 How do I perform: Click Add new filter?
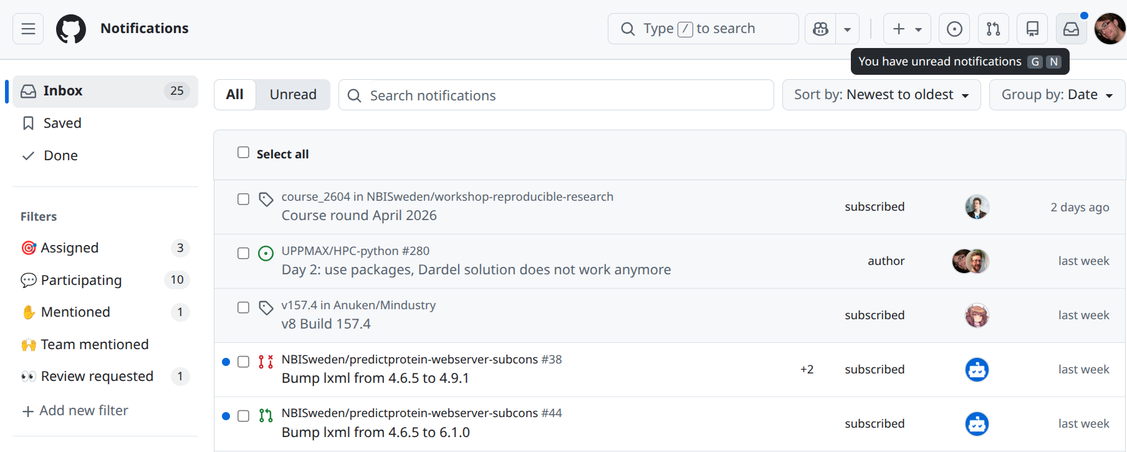[75, 411]
